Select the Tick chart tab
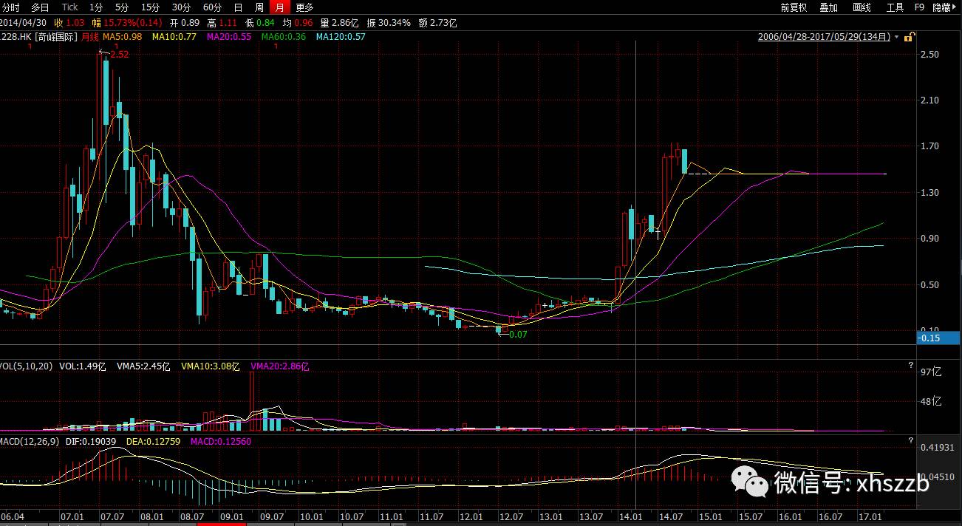Viewport: 962px width, 526px height. (69, 7)
